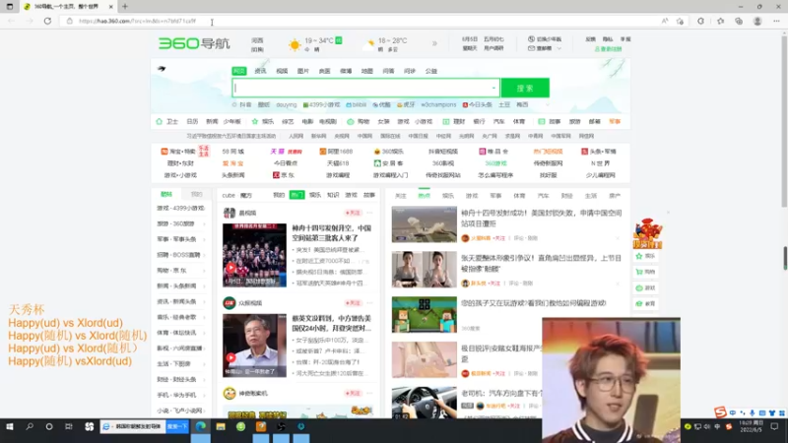Click home icon beside 卫士 category
The height and width of the screenshot is (443, 788).
(x=160, y=121)
